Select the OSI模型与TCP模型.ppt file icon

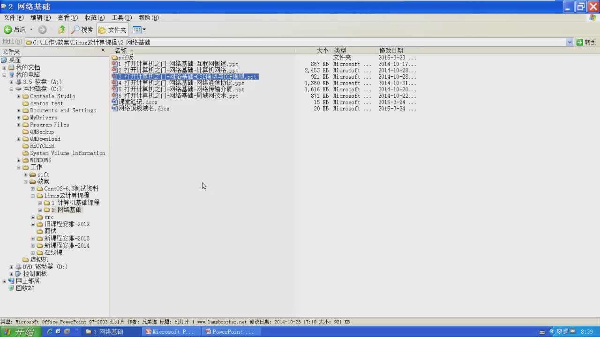click(114, 77)
